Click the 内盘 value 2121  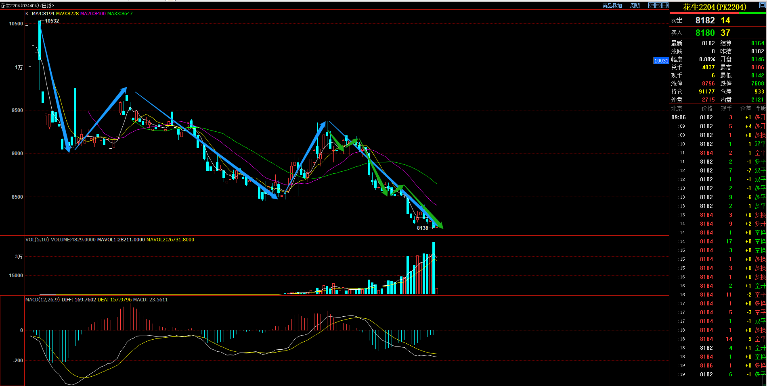point(758,100)
